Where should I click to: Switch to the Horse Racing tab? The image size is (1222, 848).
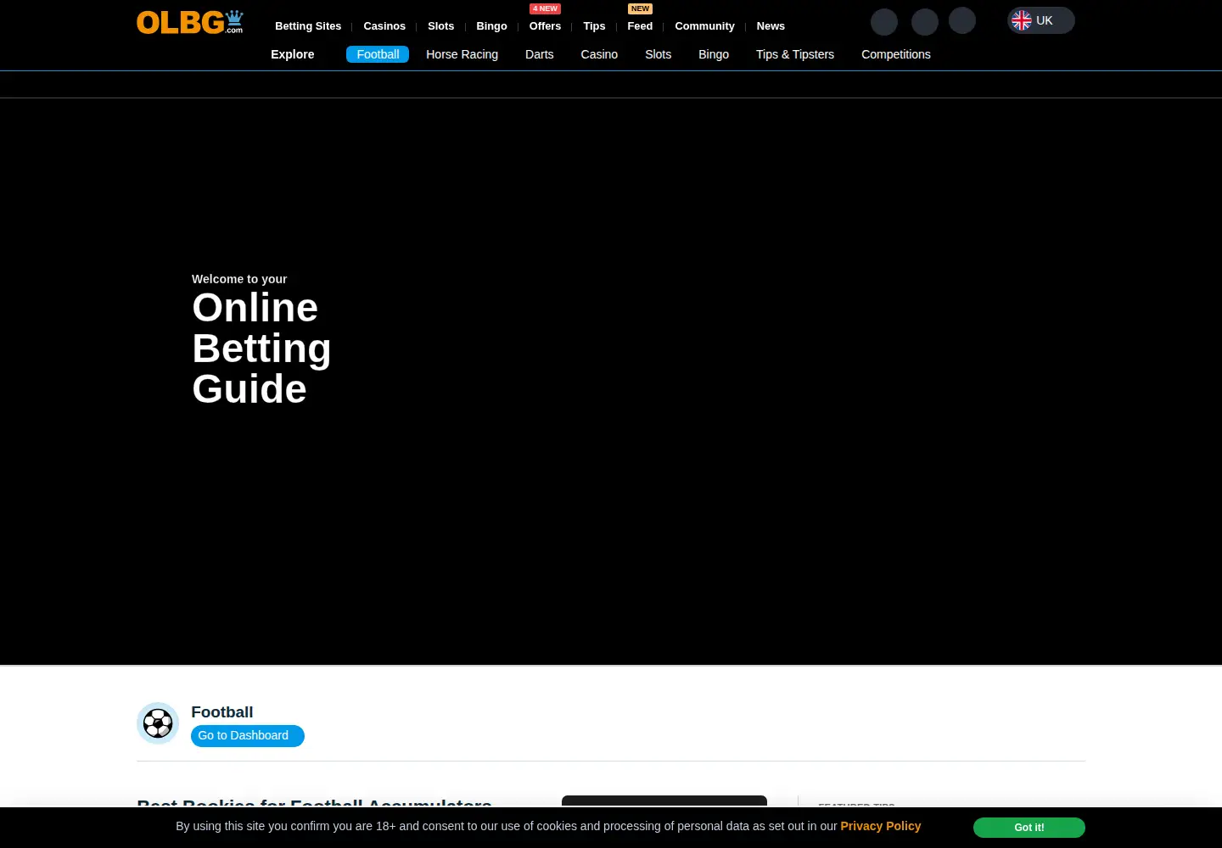462,54
